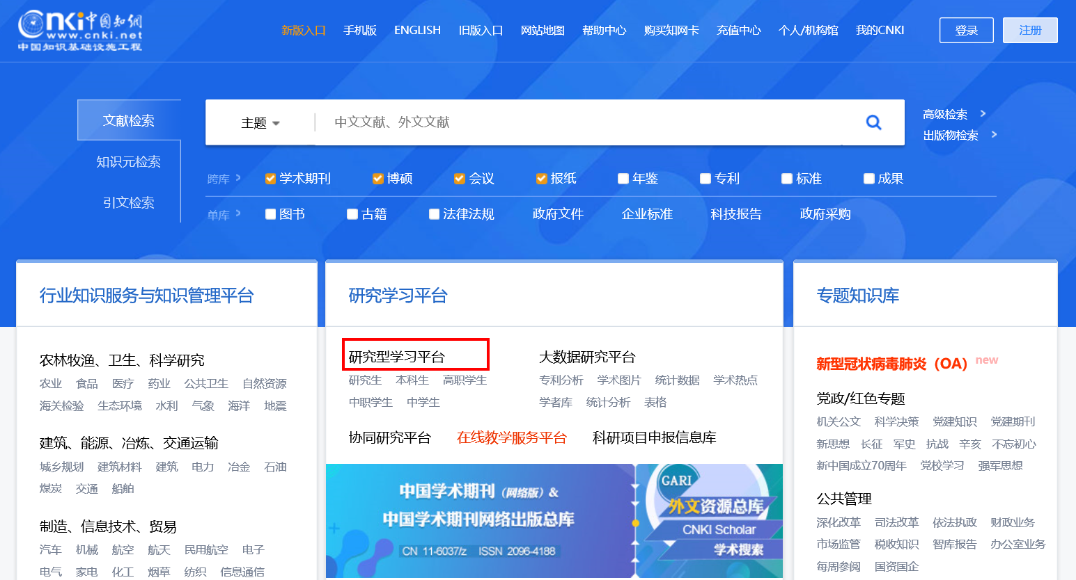Open 高级检索 advanced search
The image size is (1076, 580).
coord(945,114)
